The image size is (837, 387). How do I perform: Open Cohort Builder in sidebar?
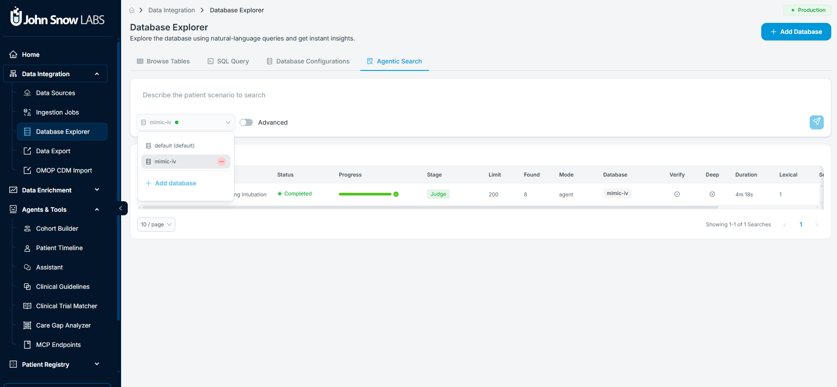pos(57,229)
